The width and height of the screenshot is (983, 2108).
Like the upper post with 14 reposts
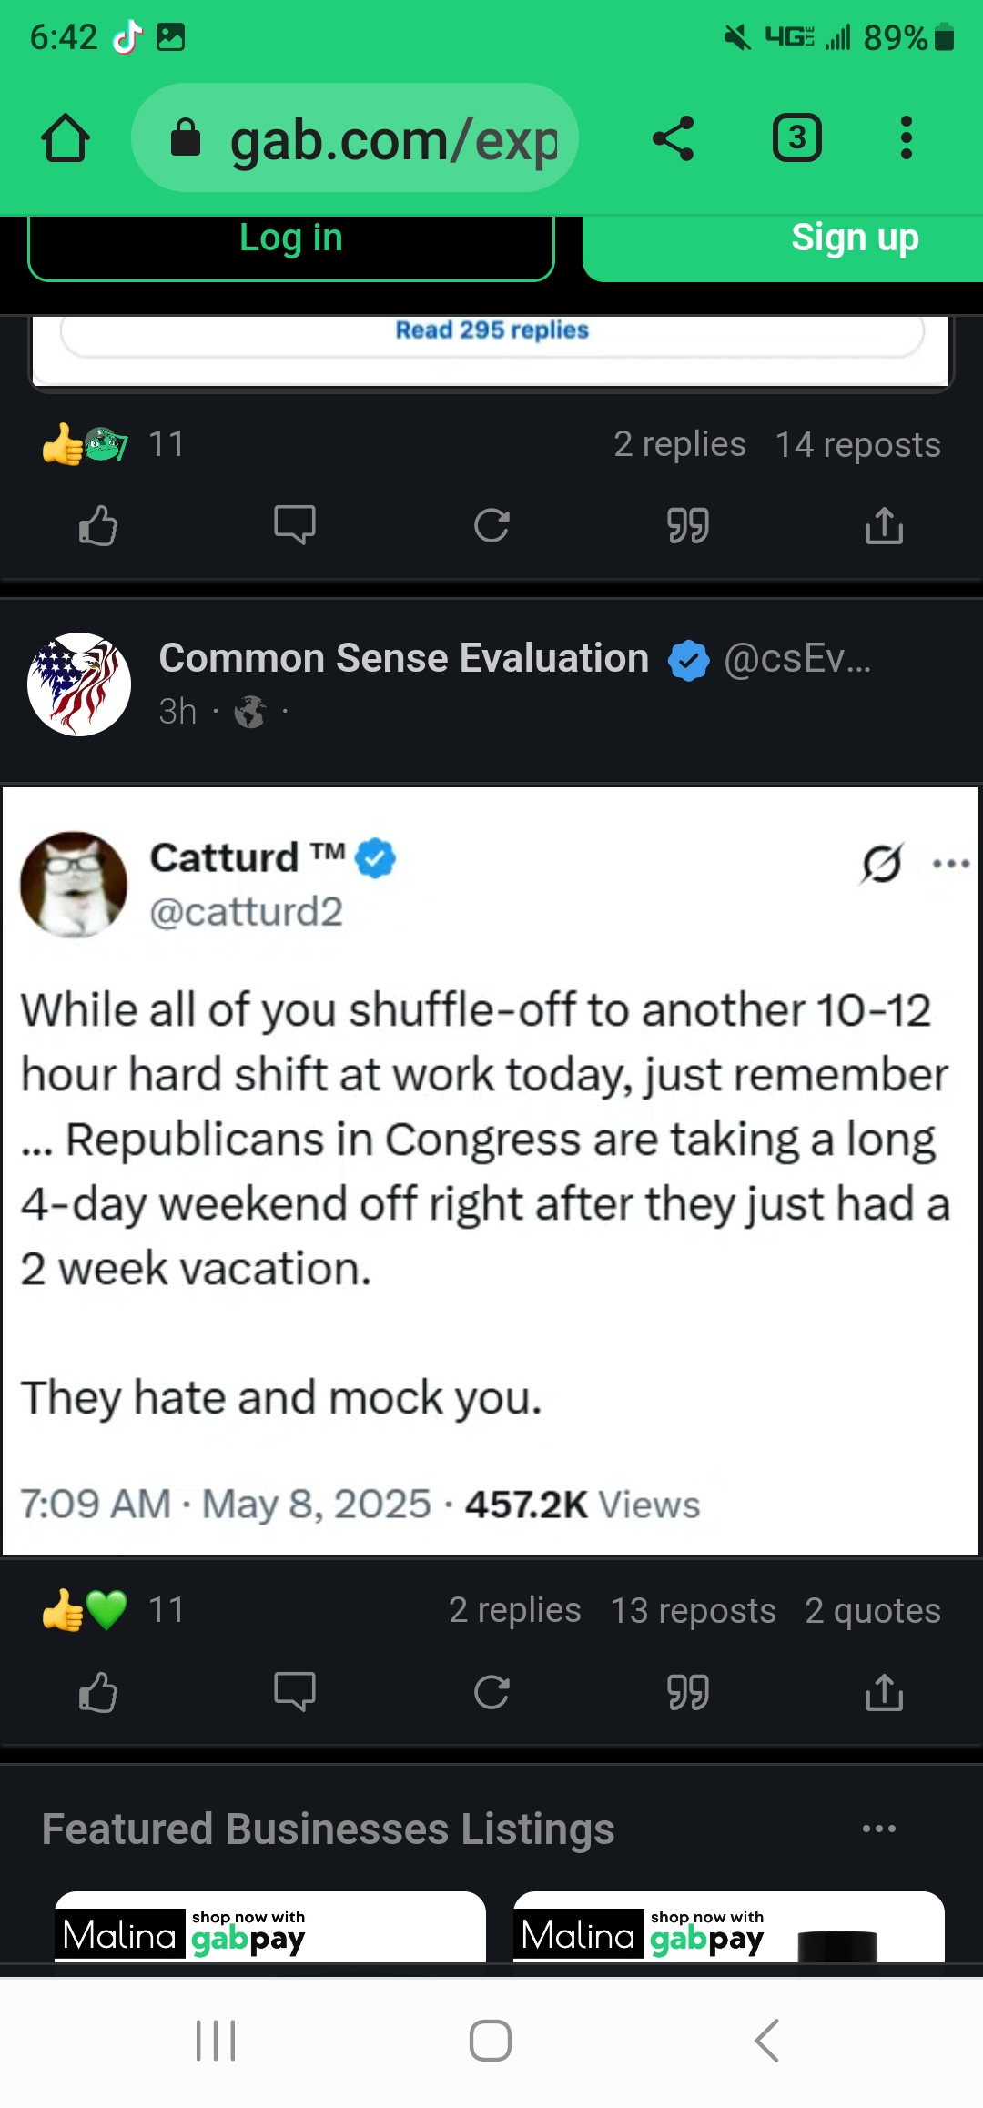[98, 526]
